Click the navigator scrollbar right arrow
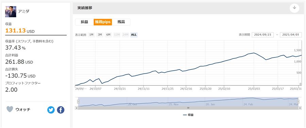The height and width of the screenshot is (128, 306). 300,108
